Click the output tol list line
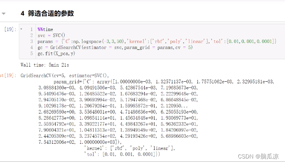Viewport: 285px width, 163px height. point(122,154)
